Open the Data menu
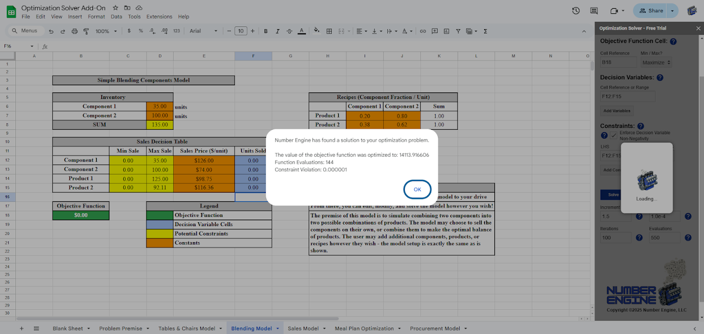Viewport: 704px width, 334px height. tap(116, 17)
